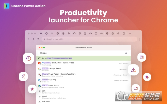
Task: Open the GitHub tab next to the plus button
Action: [x=124, y=34]
